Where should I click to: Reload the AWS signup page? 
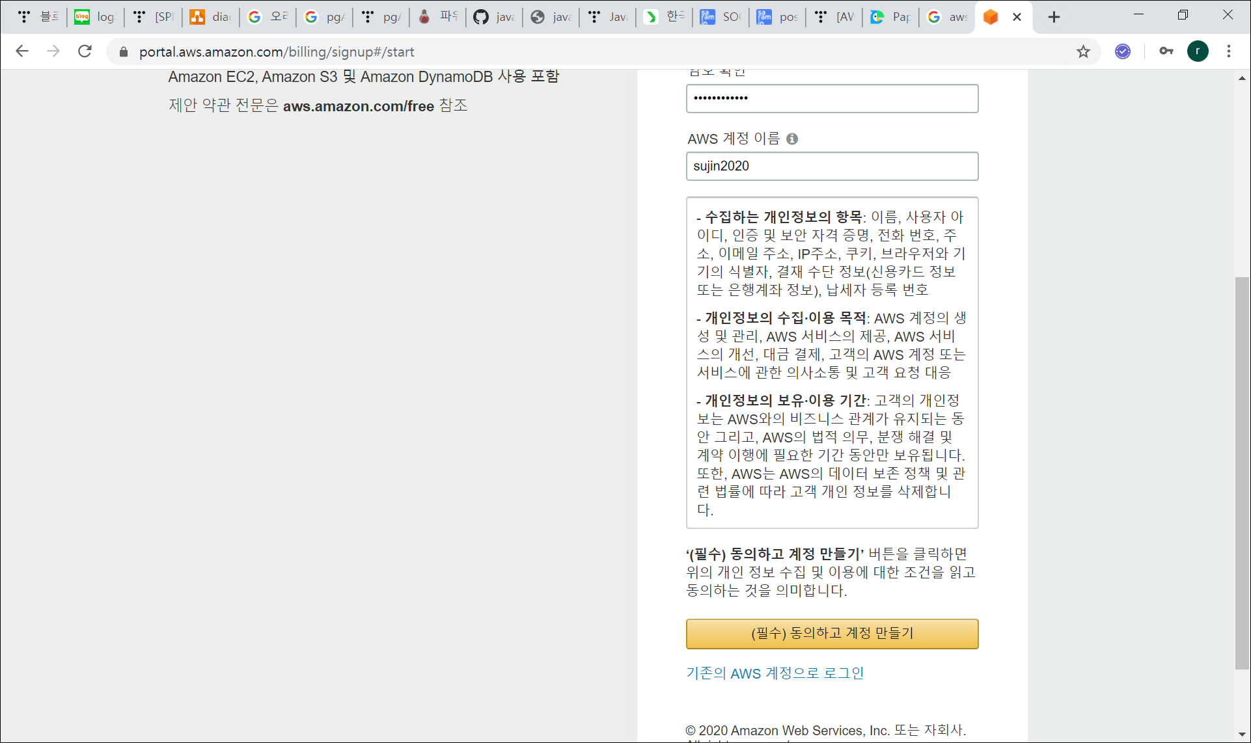tap(85, 51)
